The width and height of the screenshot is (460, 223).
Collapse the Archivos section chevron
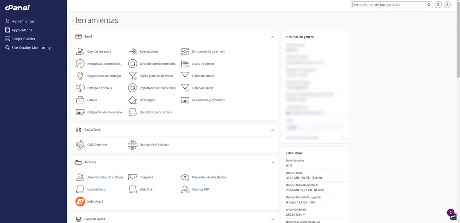click(x=272, y=163)
